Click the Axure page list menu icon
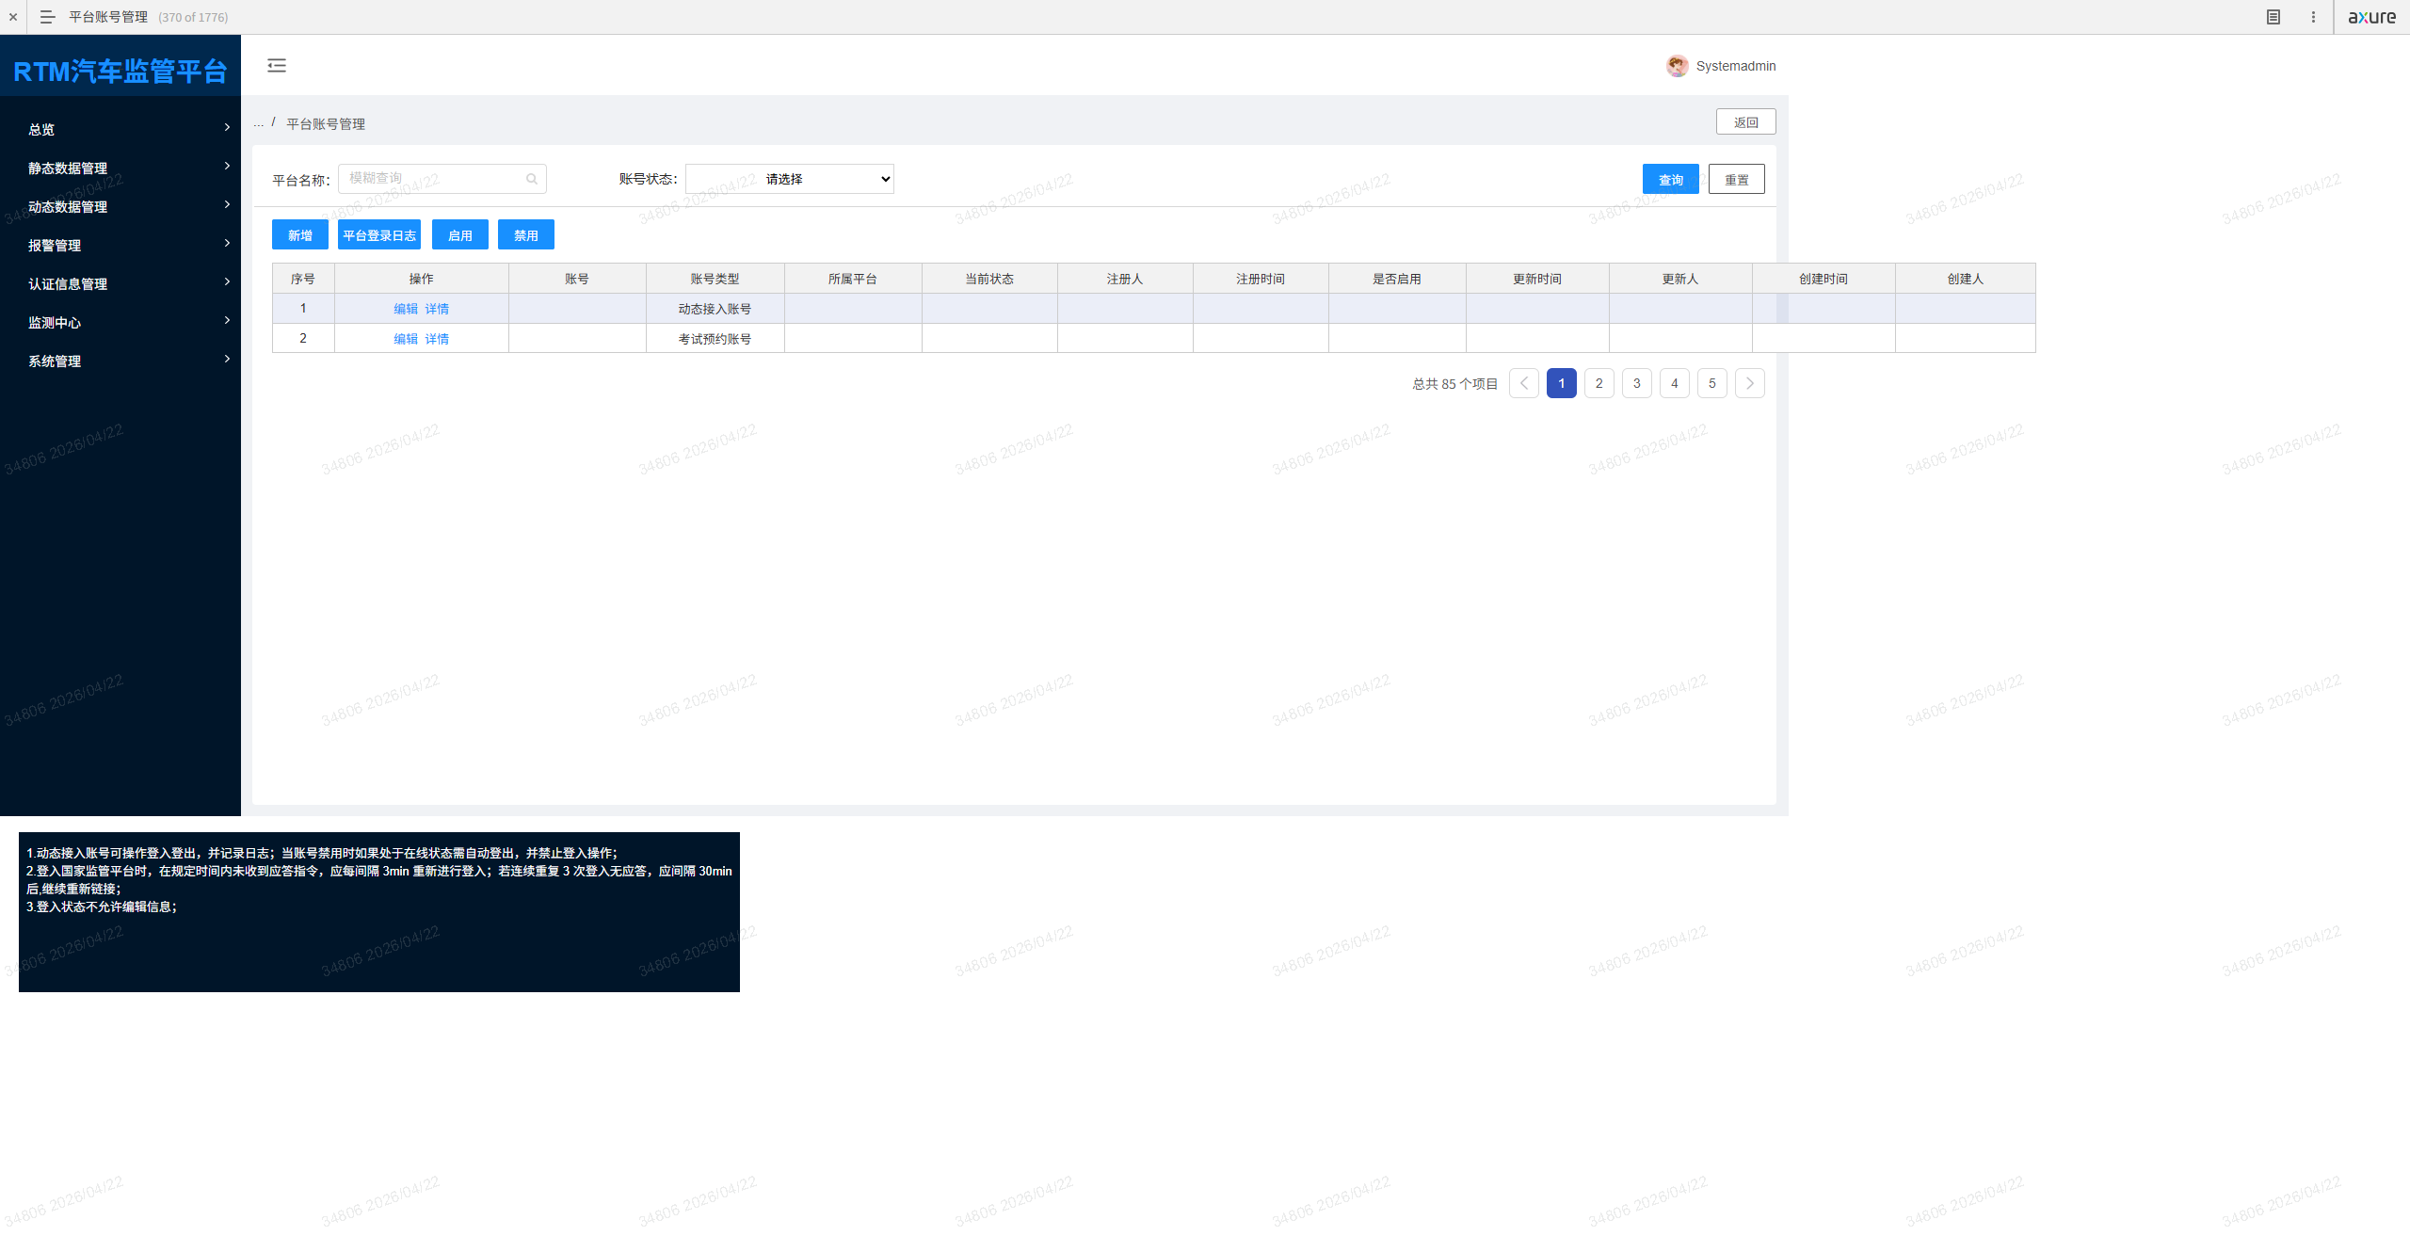Screen dimensions: 2410x1236 click(47, 17)
